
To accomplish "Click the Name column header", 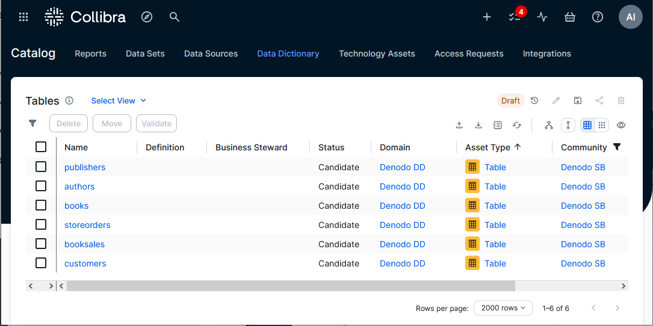I will tap(76, 147).
